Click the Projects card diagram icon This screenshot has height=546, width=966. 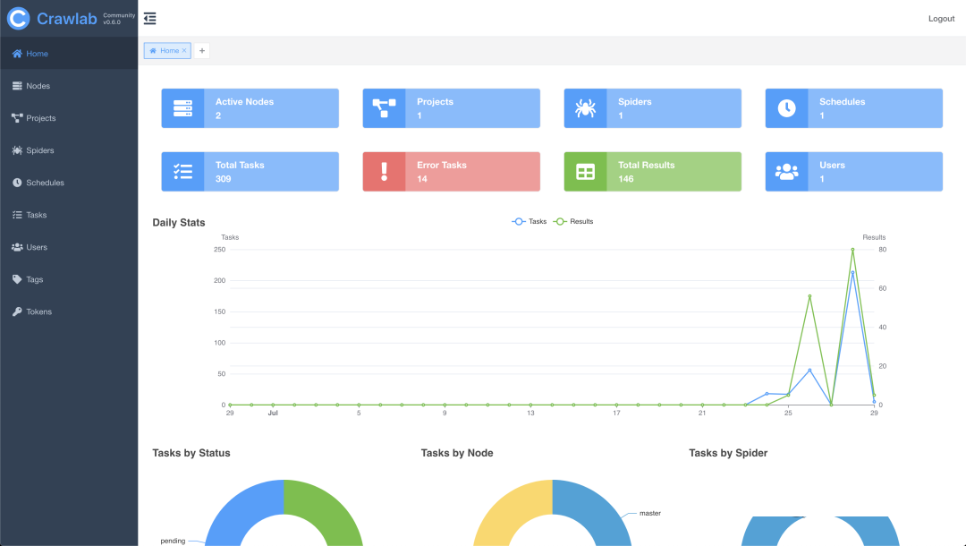pyautogui.click(x=384, y=108)
